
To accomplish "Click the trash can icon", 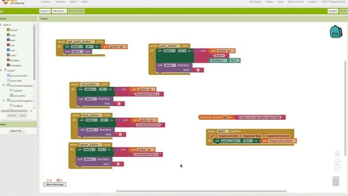I will click(x=336, y=181).
